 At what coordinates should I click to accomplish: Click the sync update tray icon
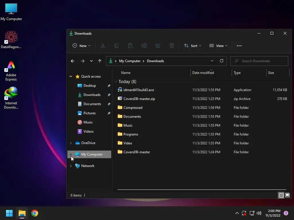pyautogui.click(x=244, y=213)
